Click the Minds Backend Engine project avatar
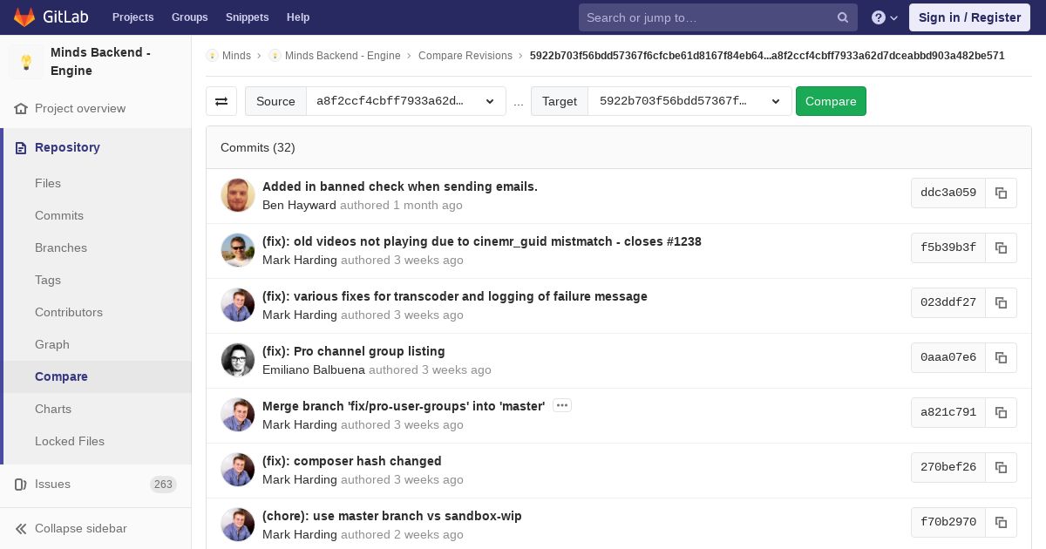 [x=26, y=62]
